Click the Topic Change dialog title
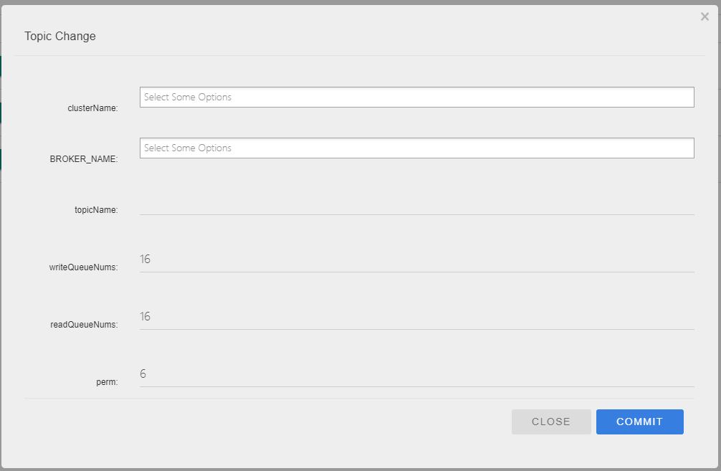 tap(60, 37)
